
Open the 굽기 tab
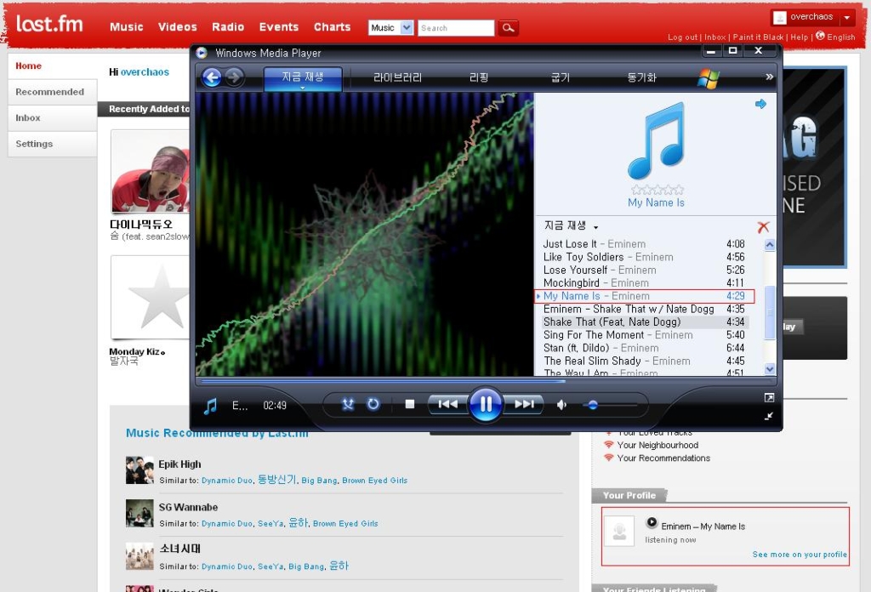pos(560,77)
